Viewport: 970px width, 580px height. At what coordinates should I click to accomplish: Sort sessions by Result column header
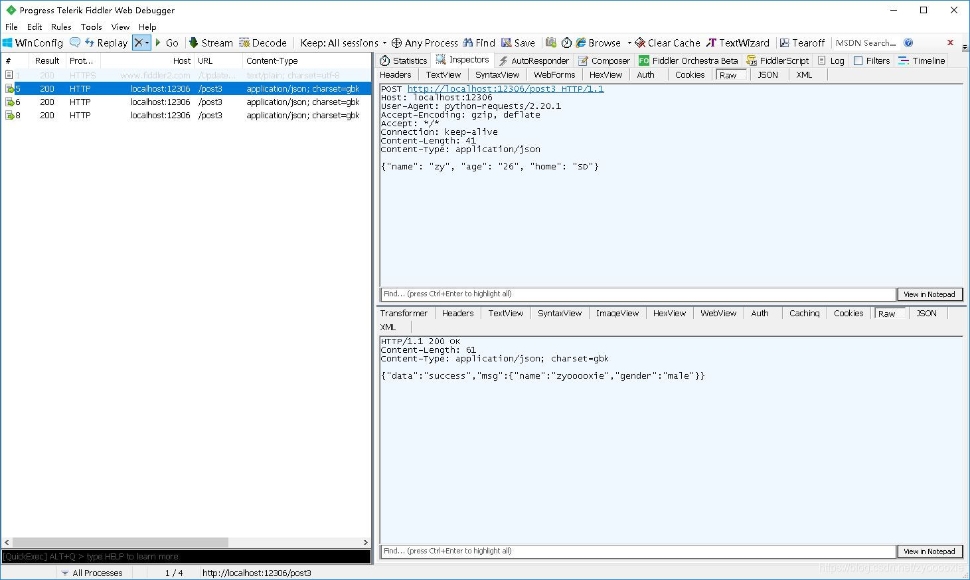47,60
